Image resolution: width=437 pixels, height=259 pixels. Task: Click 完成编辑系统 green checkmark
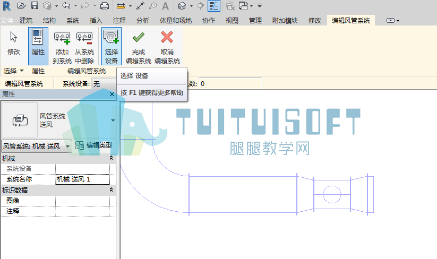click(x=138, y=46)
